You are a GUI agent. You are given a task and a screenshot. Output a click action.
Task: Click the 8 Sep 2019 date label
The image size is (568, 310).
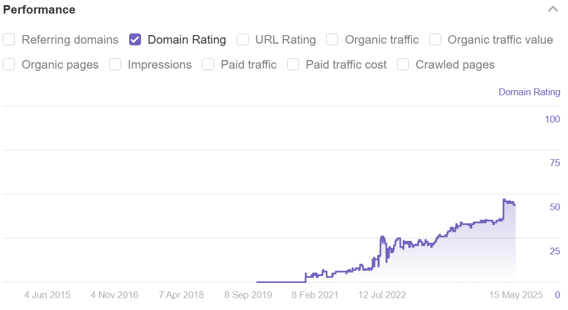tap(248, 295)
